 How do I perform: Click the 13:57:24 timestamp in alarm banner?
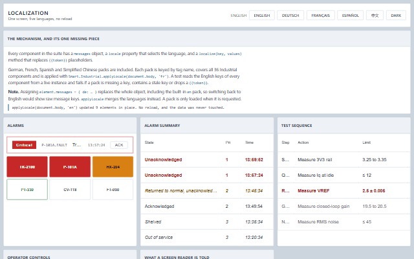point(96,145)
